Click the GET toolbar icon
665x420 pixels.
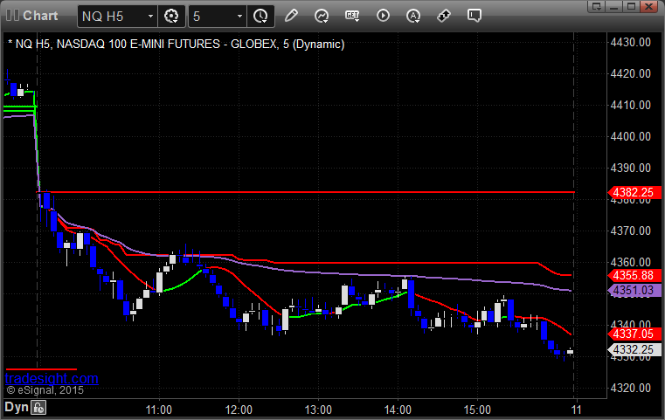point(352,16)
